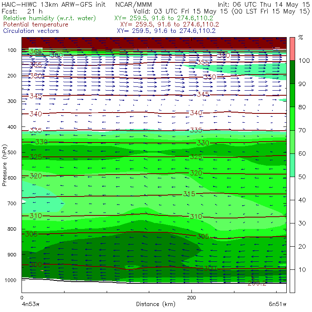Click the blue 'Circulation vectors' legend label
Viewport: 312px width, 312px height.
31,31
